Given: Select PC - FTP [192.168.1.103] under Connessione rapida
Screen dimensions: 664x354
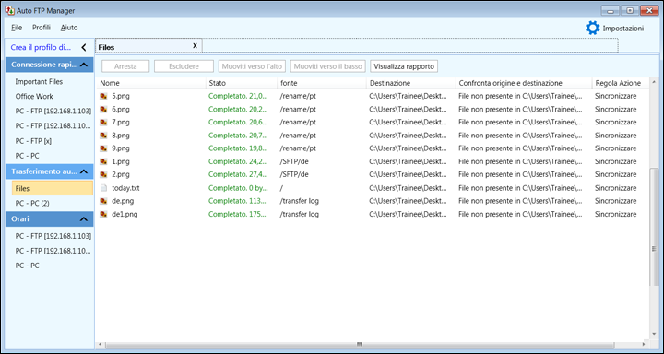Looking at the screenshot, I should coord(53,111).
